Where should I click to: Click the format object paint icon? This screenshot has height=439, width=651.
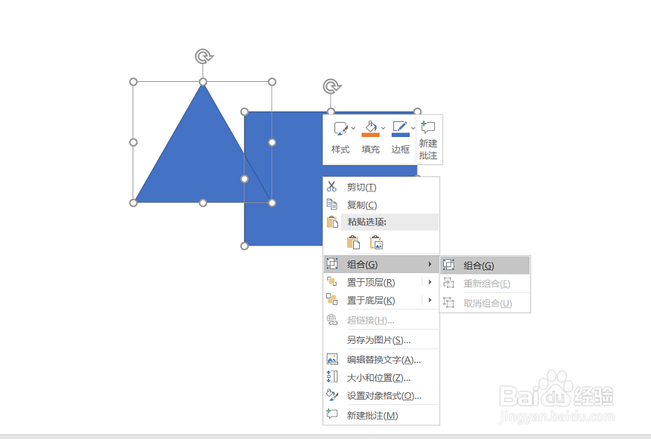pos(332,394)
